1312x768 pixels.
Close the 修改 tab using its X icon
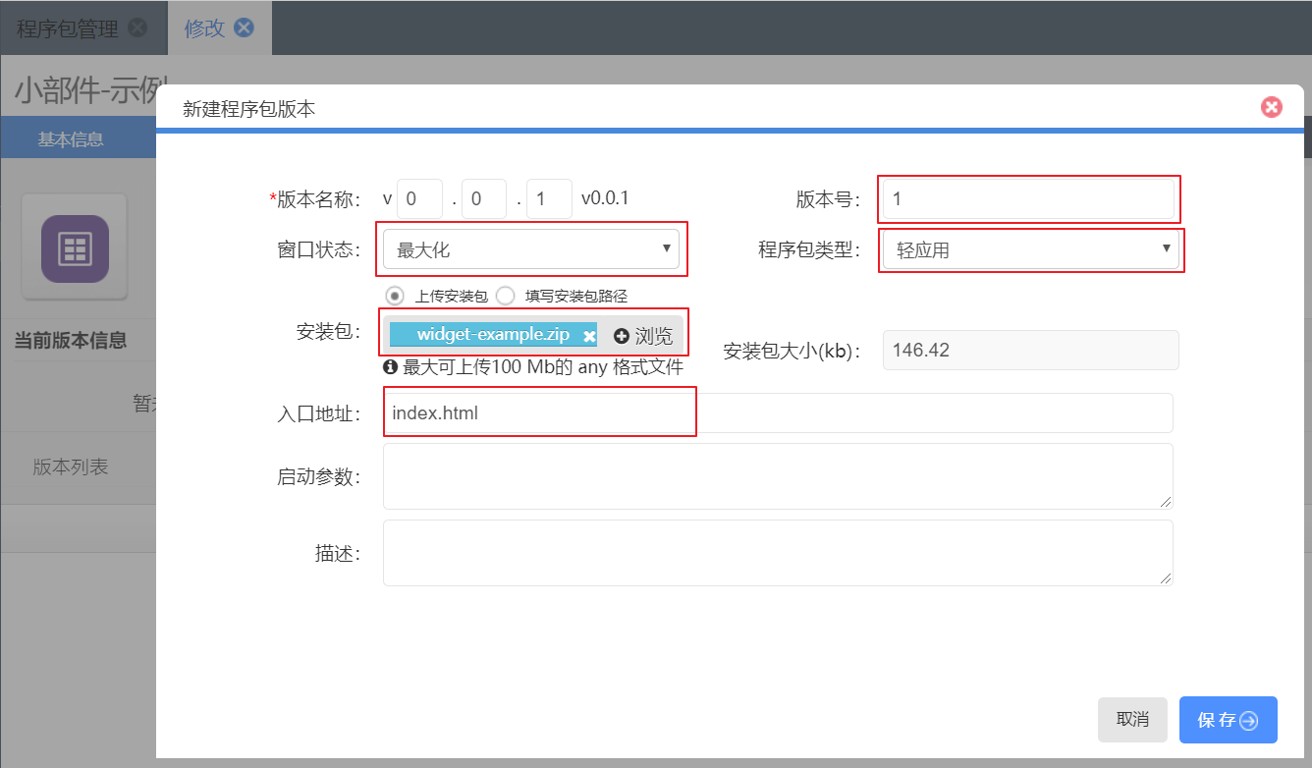click(x=244, y=27)
